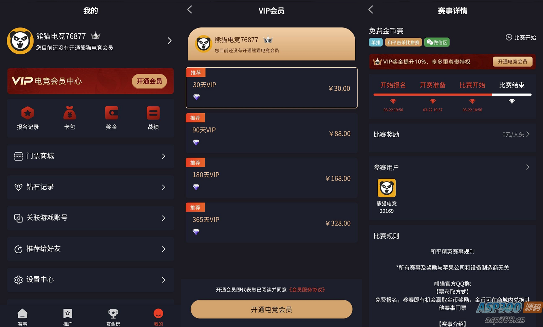
Task: Select the 30天VIP plan option
Action: (271, 88)
